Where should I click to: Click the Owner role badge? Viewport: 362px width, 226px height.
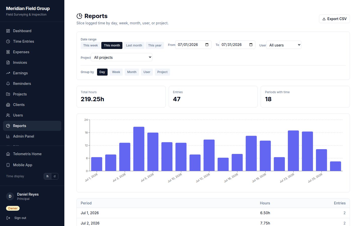pos(13,208)
